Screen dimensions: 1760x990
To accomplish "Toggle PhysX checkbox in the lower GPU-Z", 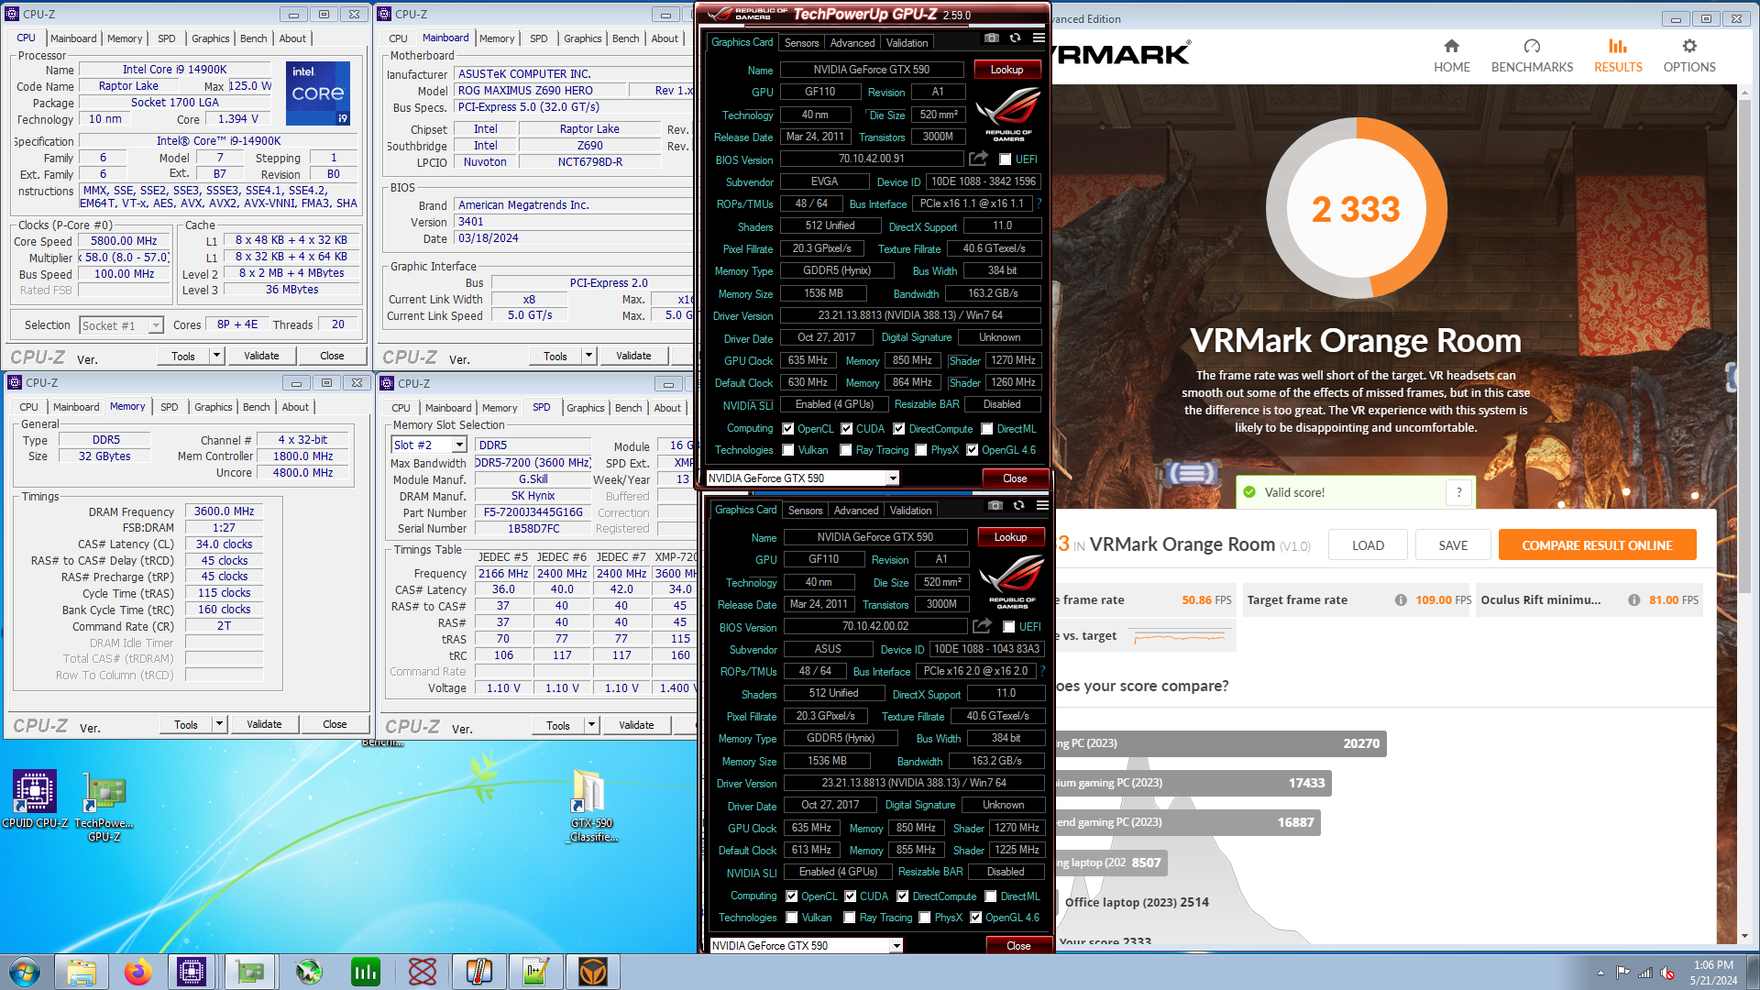I will [x=925, y=918].
